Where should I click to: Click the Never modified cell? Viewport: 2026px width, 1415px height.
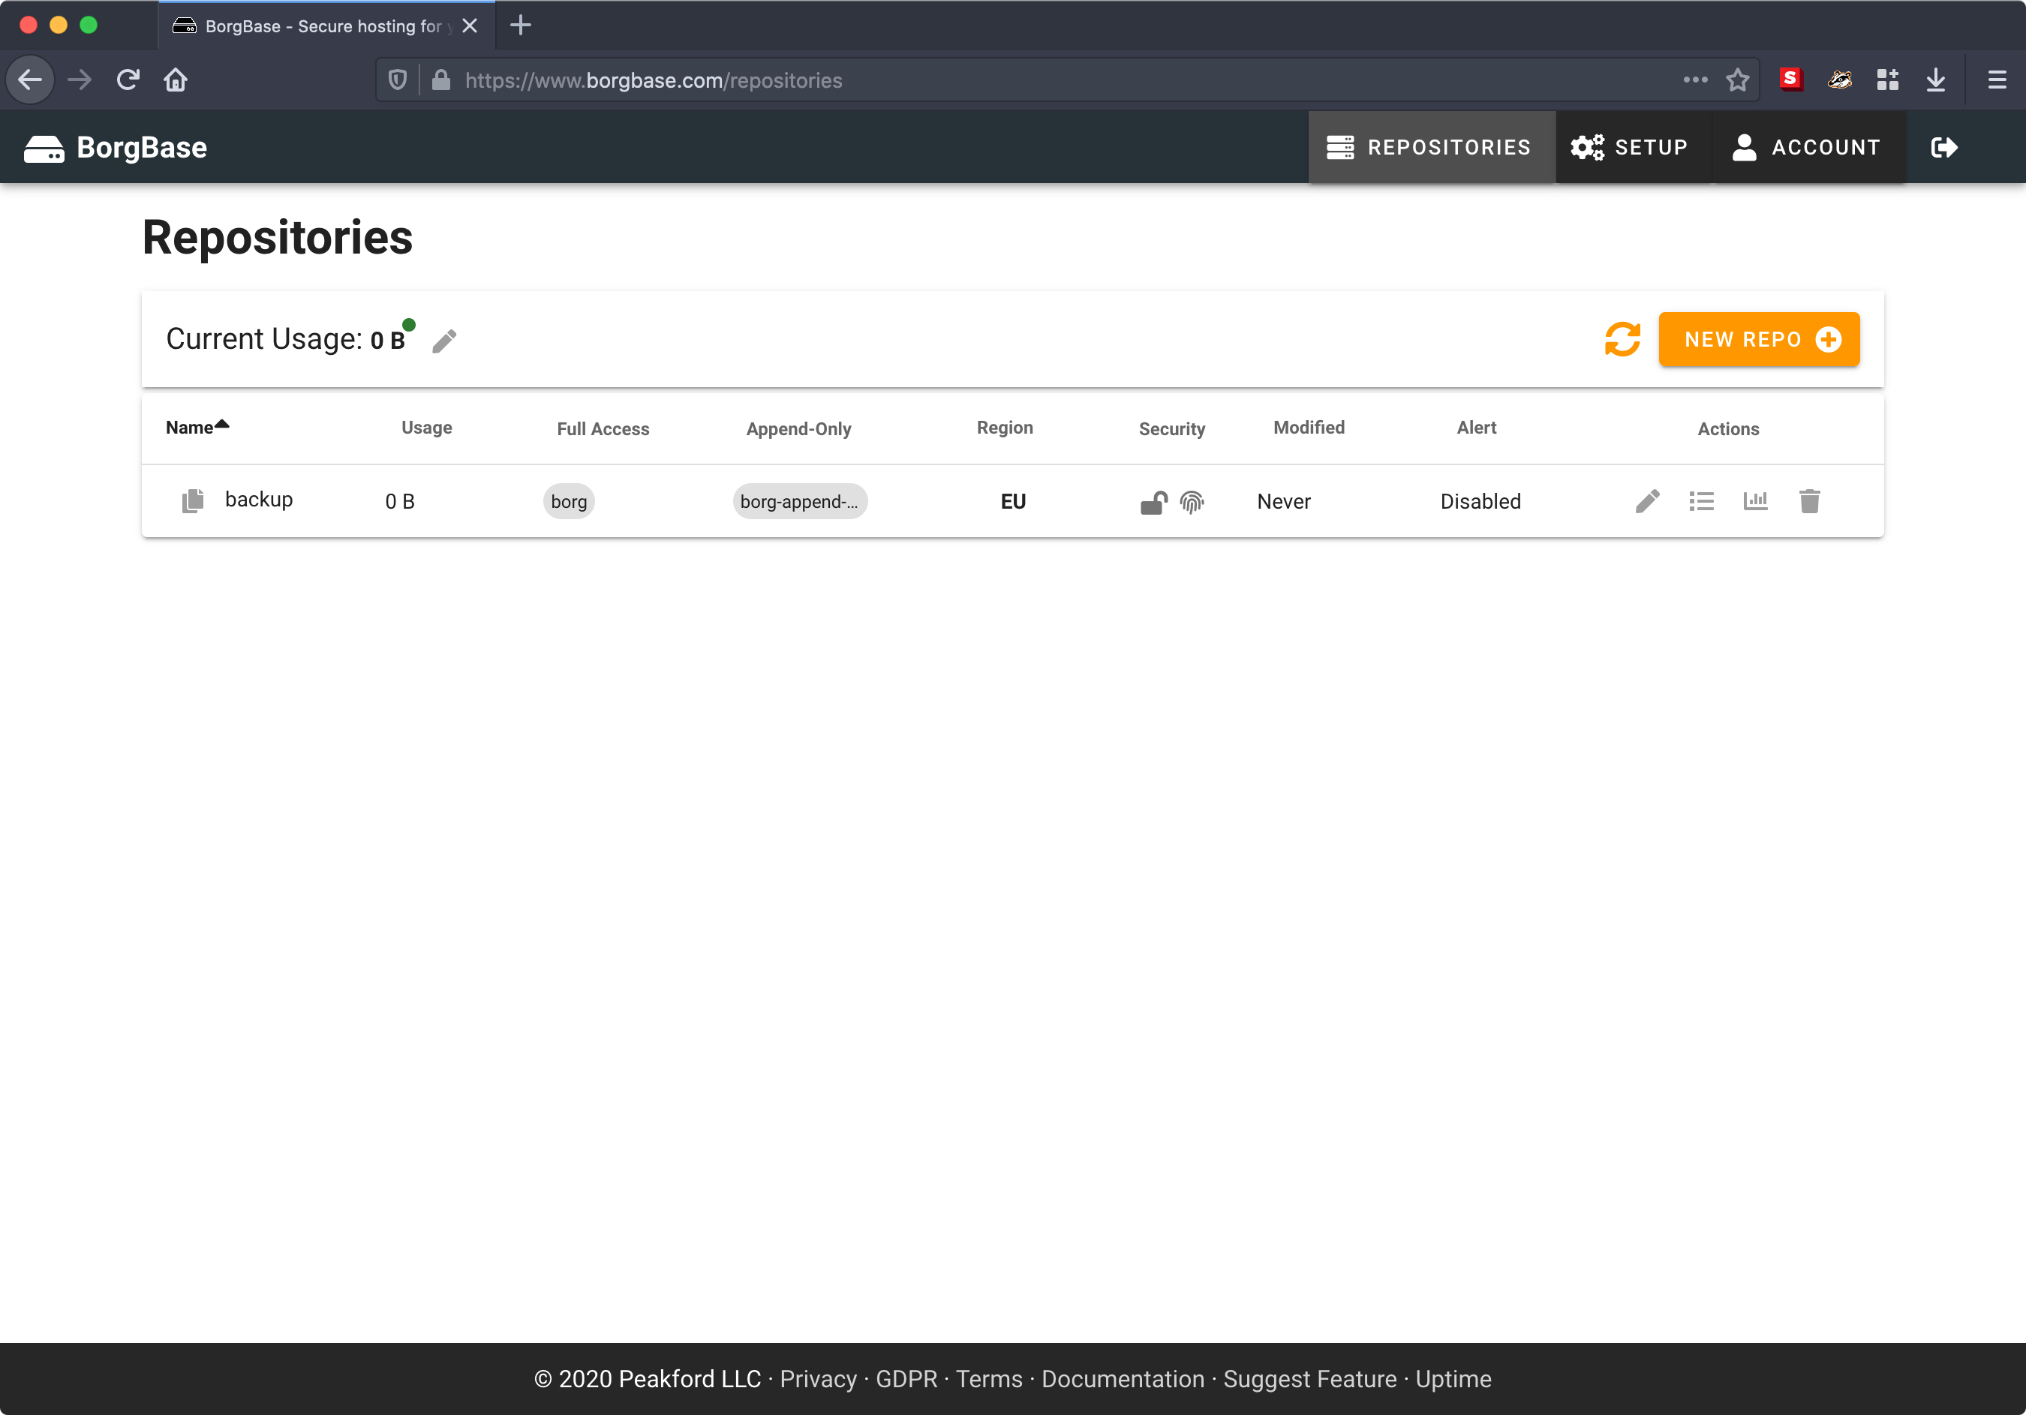point(1284,501)
